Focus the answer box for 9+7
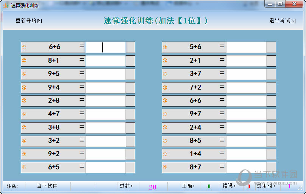 point(247,114)
